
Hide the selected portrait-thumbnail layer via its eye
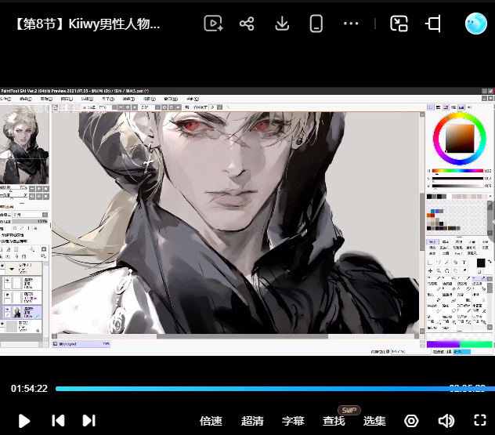tap(7, 309)
